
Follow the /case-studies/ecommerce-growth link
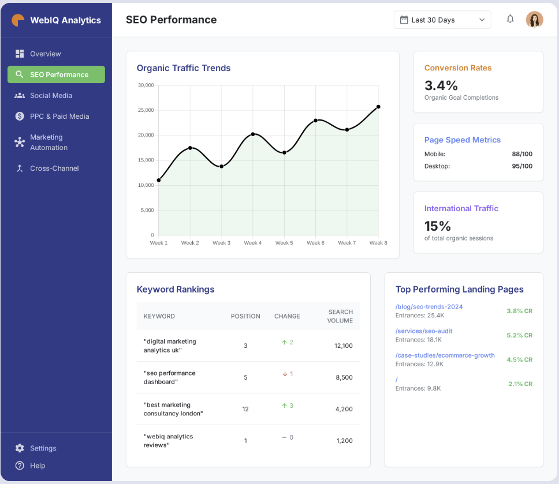(x=445, y=355)
